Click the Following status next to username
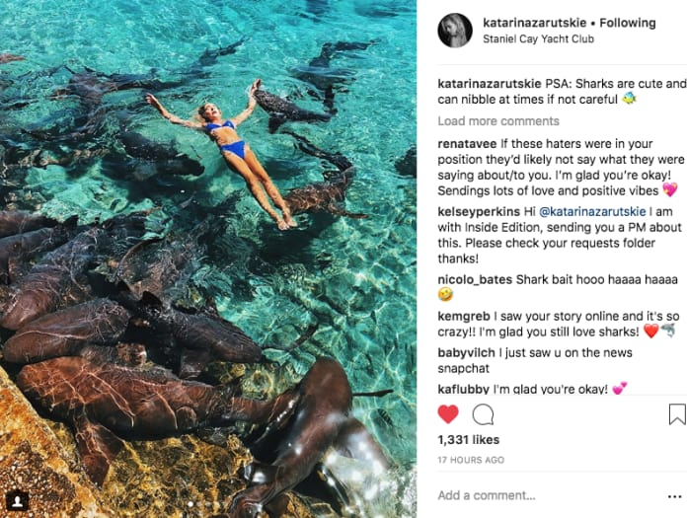This screenshot has height=518, width=687. tap(628, 23)
